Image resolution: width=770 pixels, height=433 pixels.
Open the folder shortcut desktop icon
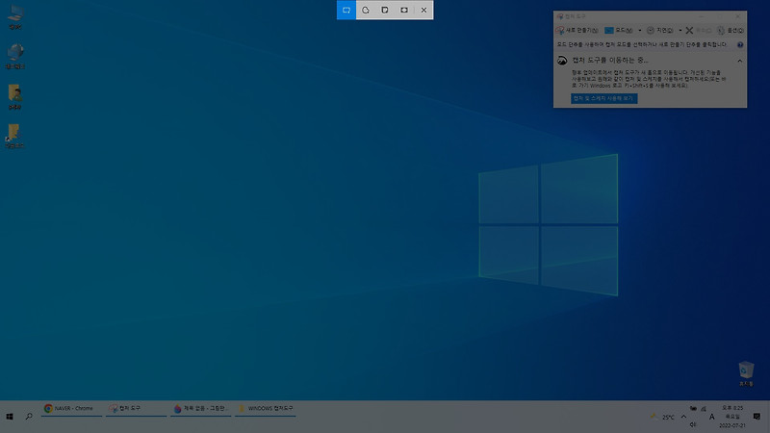point(14,136)
